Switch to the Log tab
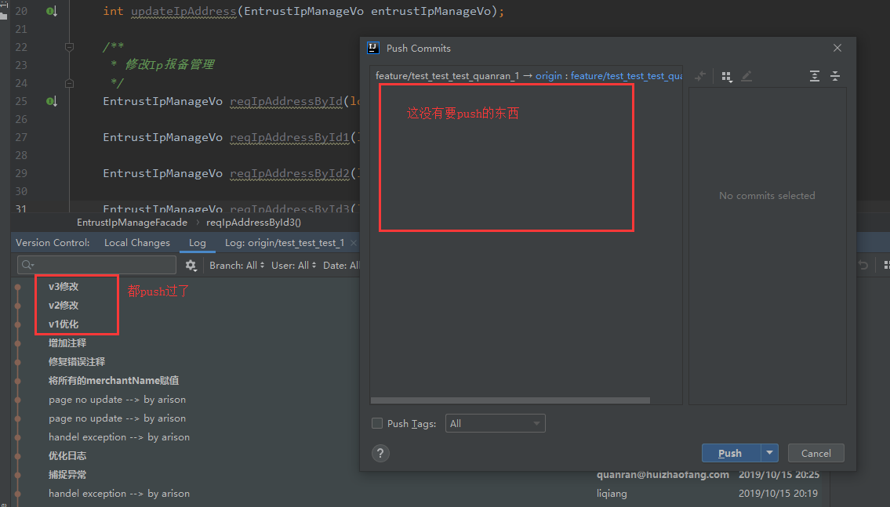This screenshot has height=507, width=890. 198,243
